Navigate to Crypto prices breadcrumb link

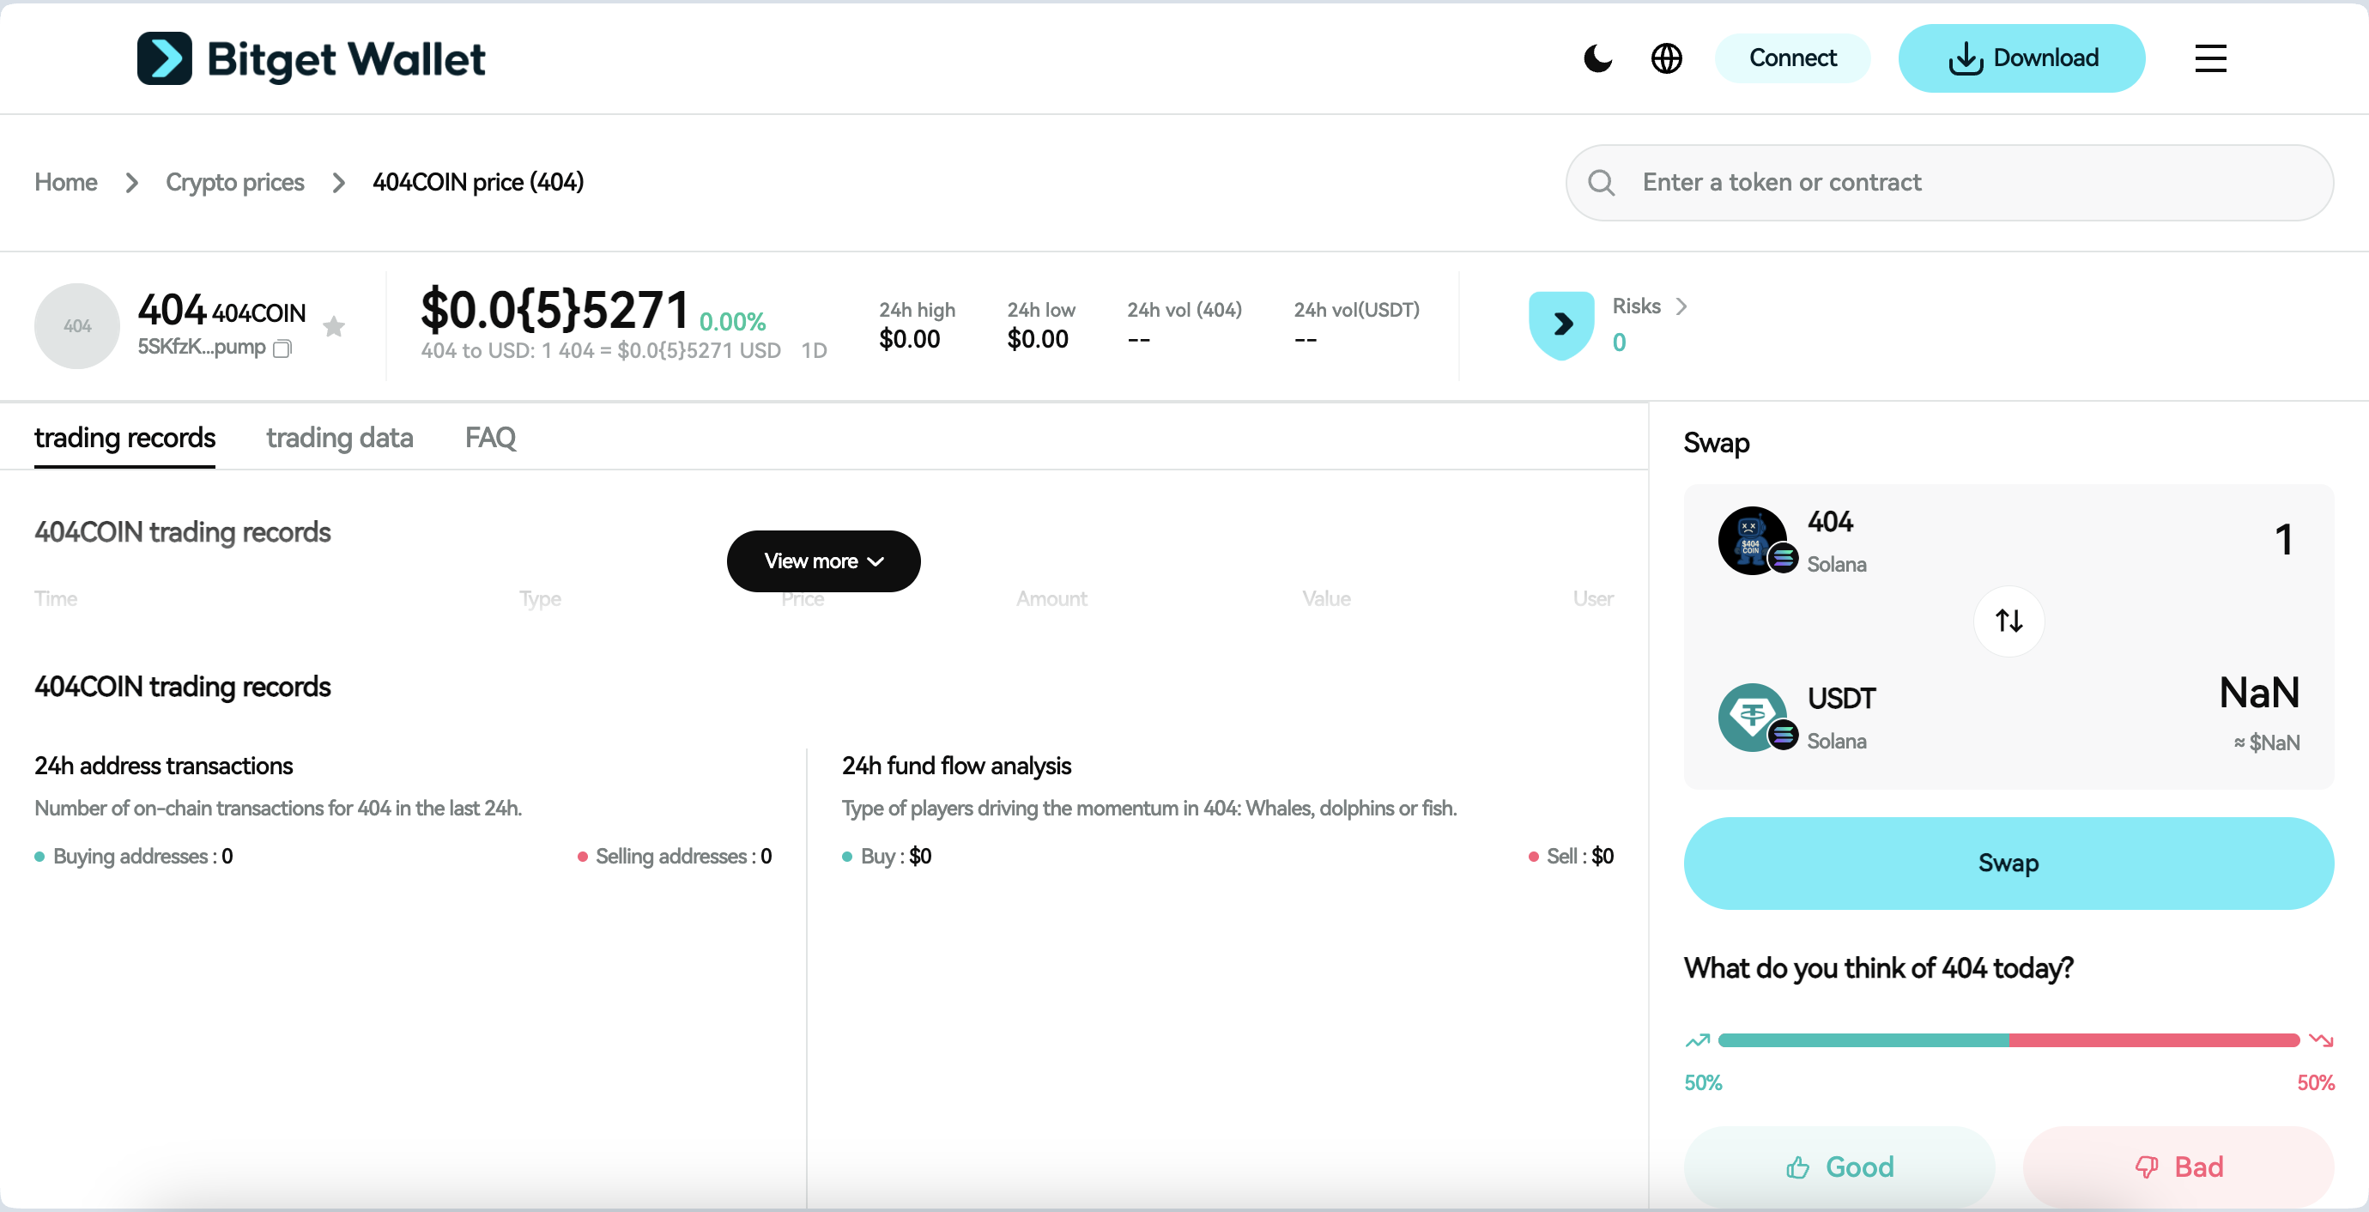click(x=234, y=182)
